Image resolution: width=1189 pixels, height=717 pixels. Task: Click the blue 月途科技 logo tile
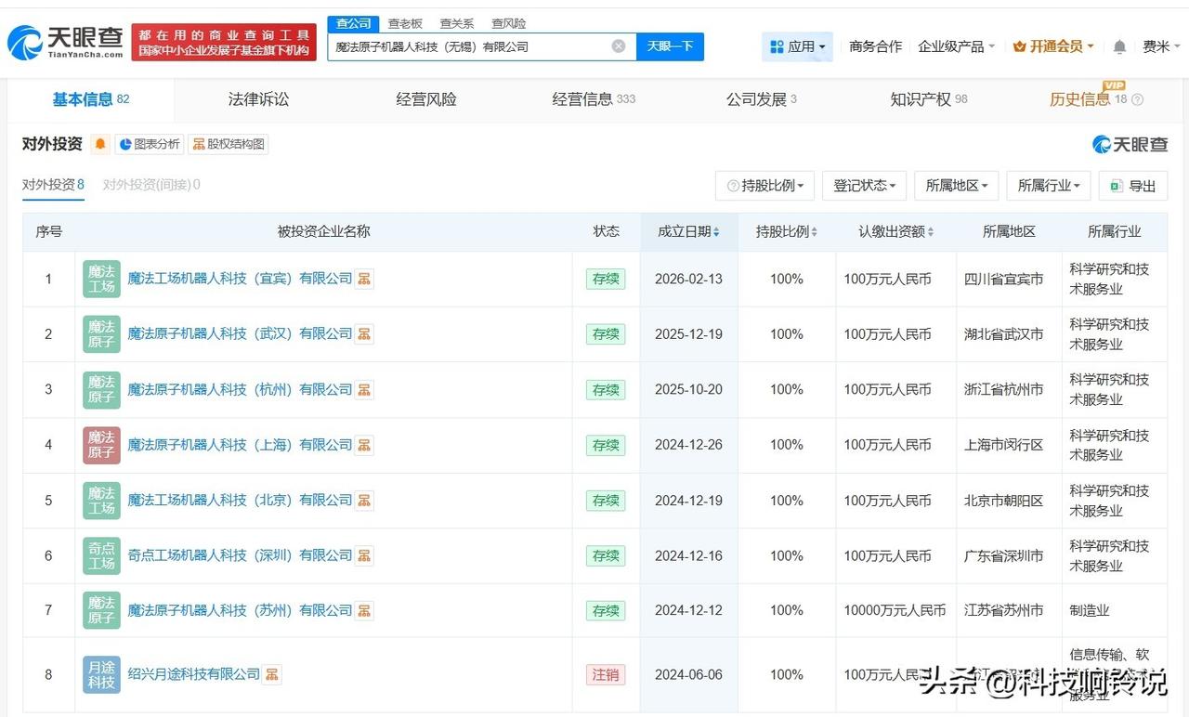(x=101, y=674)
